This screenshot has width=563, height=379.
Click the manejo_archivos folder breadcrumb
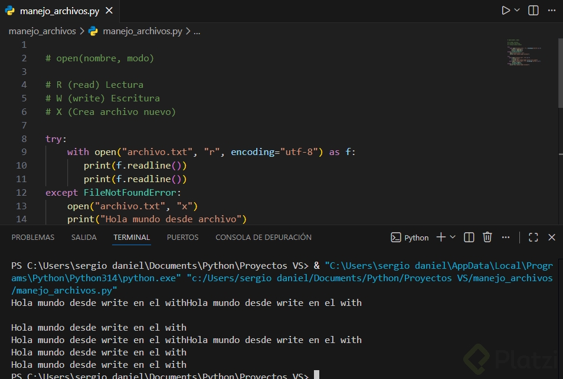tap(42, 31)
